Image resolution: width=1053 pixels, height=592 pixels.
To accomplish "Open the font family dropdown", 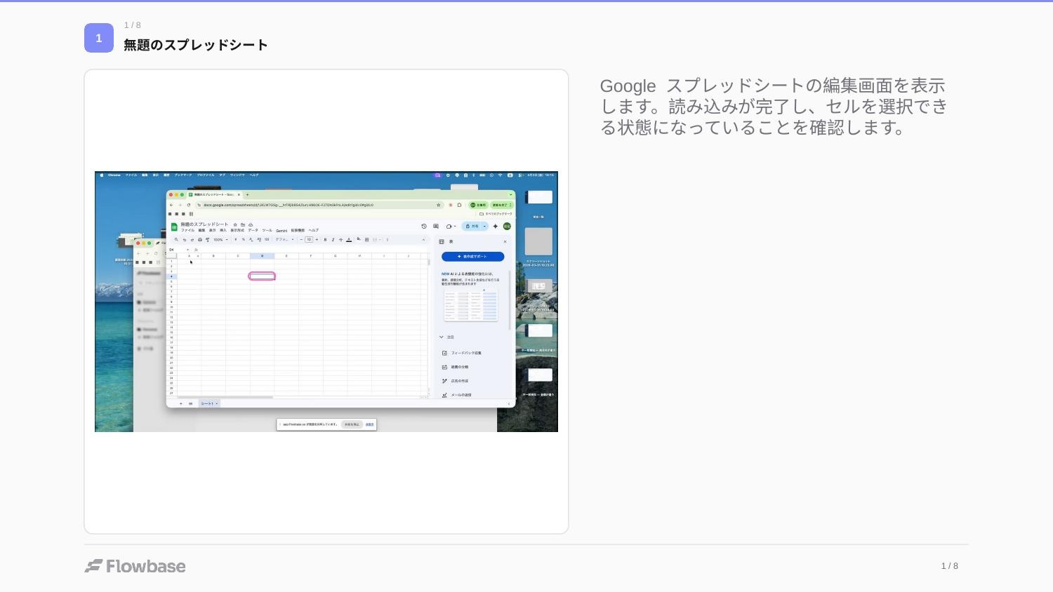I will (285, 240).
